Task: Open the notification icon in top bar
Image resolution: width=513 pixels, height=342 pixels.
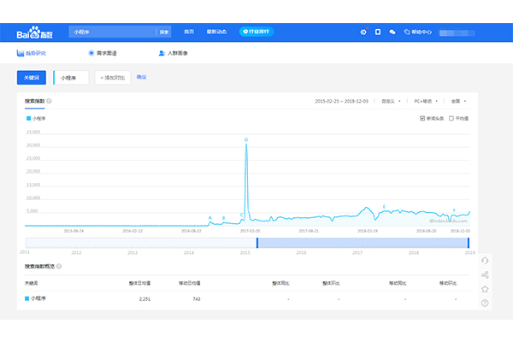Action: click(x=363, y=32)
